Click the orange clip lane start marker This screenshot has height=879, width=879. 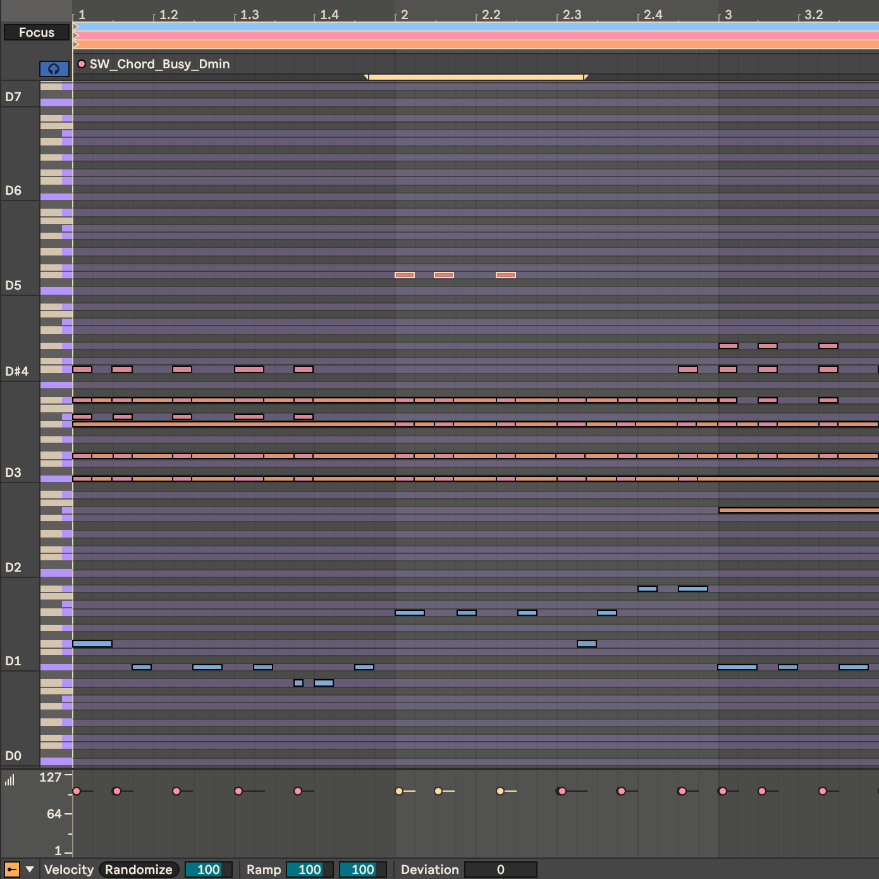coord(76,44)
